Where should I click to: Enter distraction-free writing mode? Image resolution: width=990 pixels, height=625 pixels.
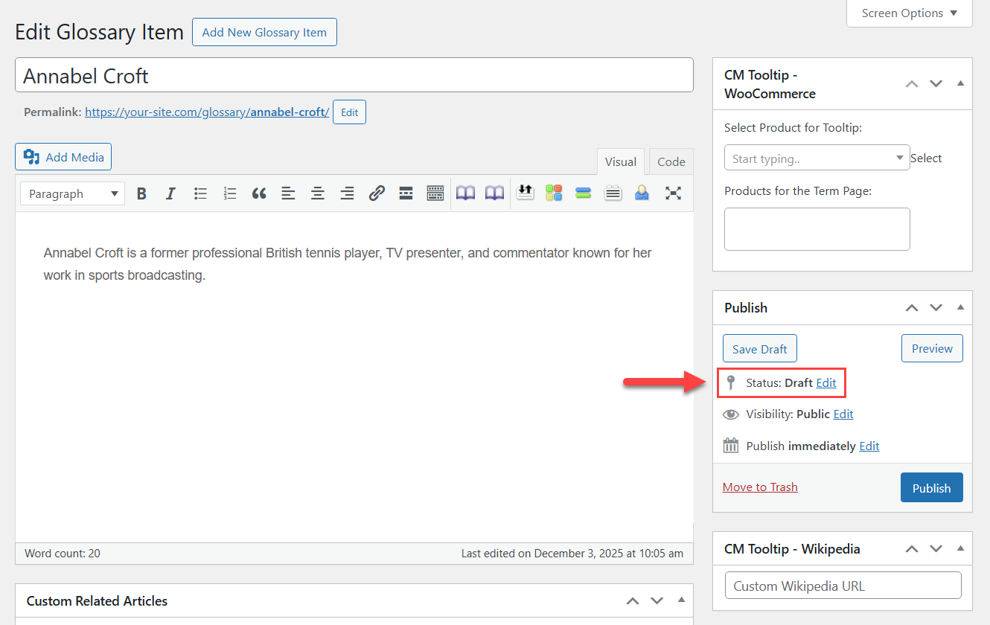(x=673, y=193)
